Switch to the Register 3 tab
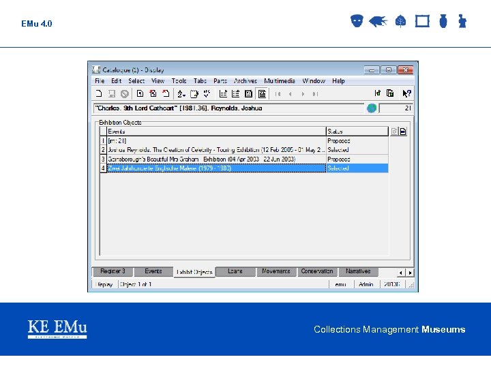The image size is (491, 368). pyautogui.click(x=113, y=271)
